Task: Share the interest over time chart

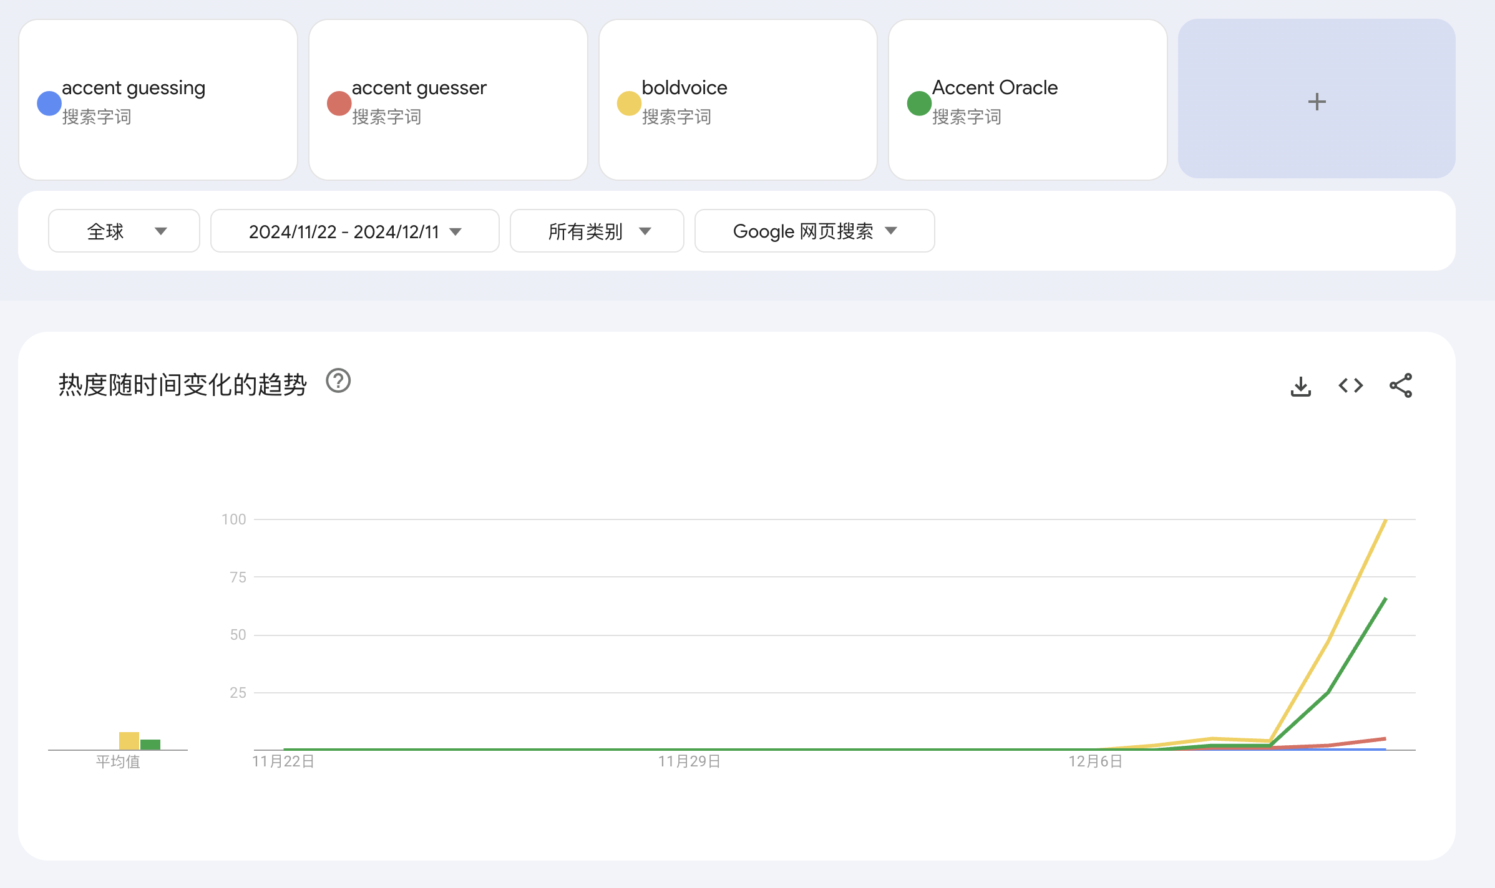Action: (x=1401, y=386)
